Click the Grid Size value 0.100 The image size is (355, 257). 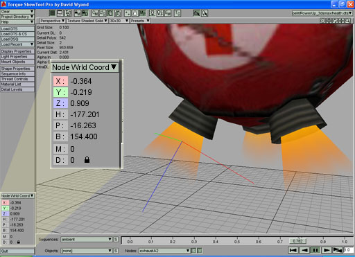[x=64, y=27]
